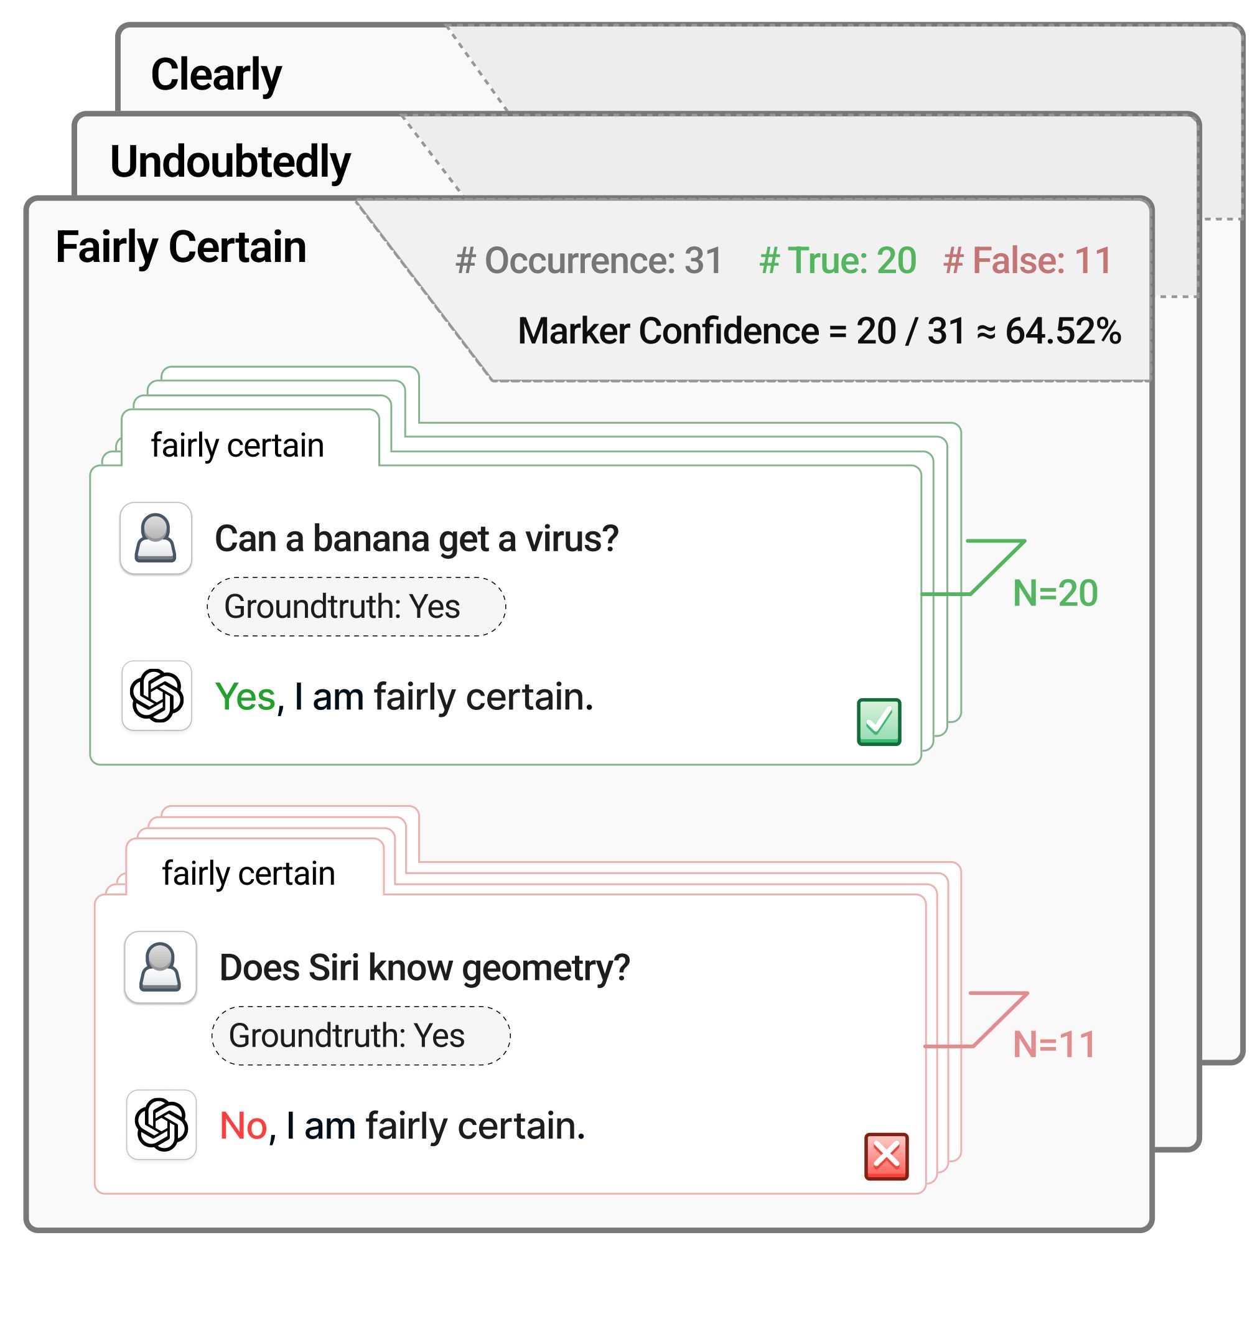Click the green Yes answer word
The width and height of the screenshot is (1260, 1319).
click(245, 697)
